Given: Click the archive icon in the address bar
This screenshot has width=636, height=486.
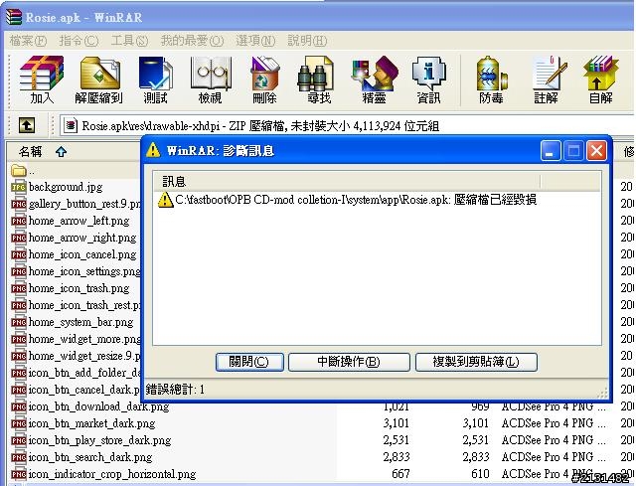Looking at the screenshot, I should [71, 126].
